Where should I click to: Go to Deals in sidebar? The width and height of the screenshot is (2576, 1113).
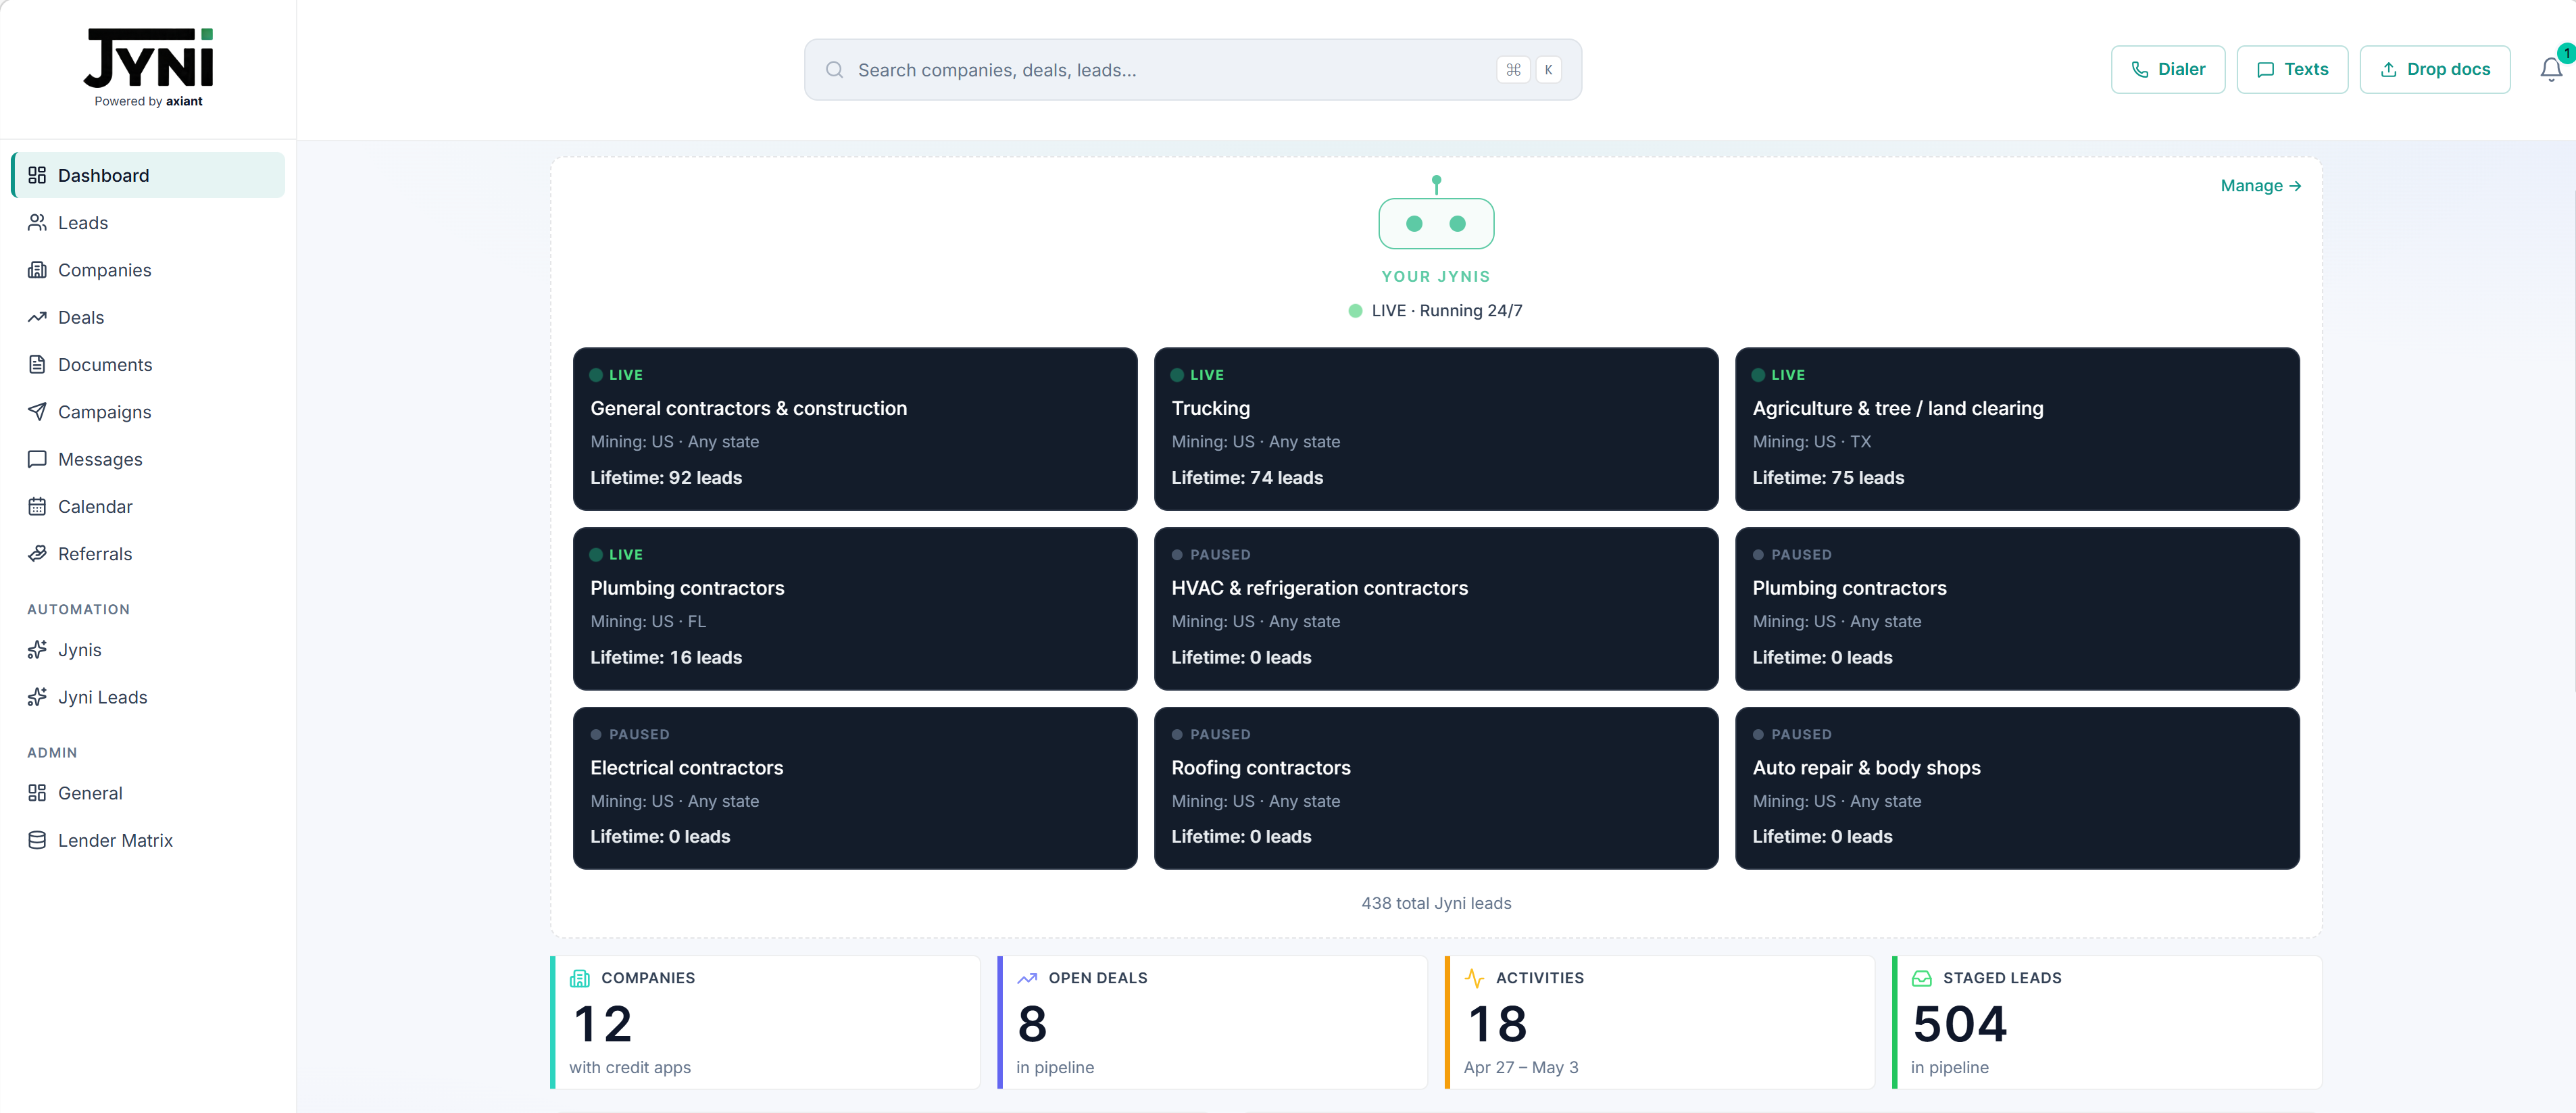[x=81, y=317]
